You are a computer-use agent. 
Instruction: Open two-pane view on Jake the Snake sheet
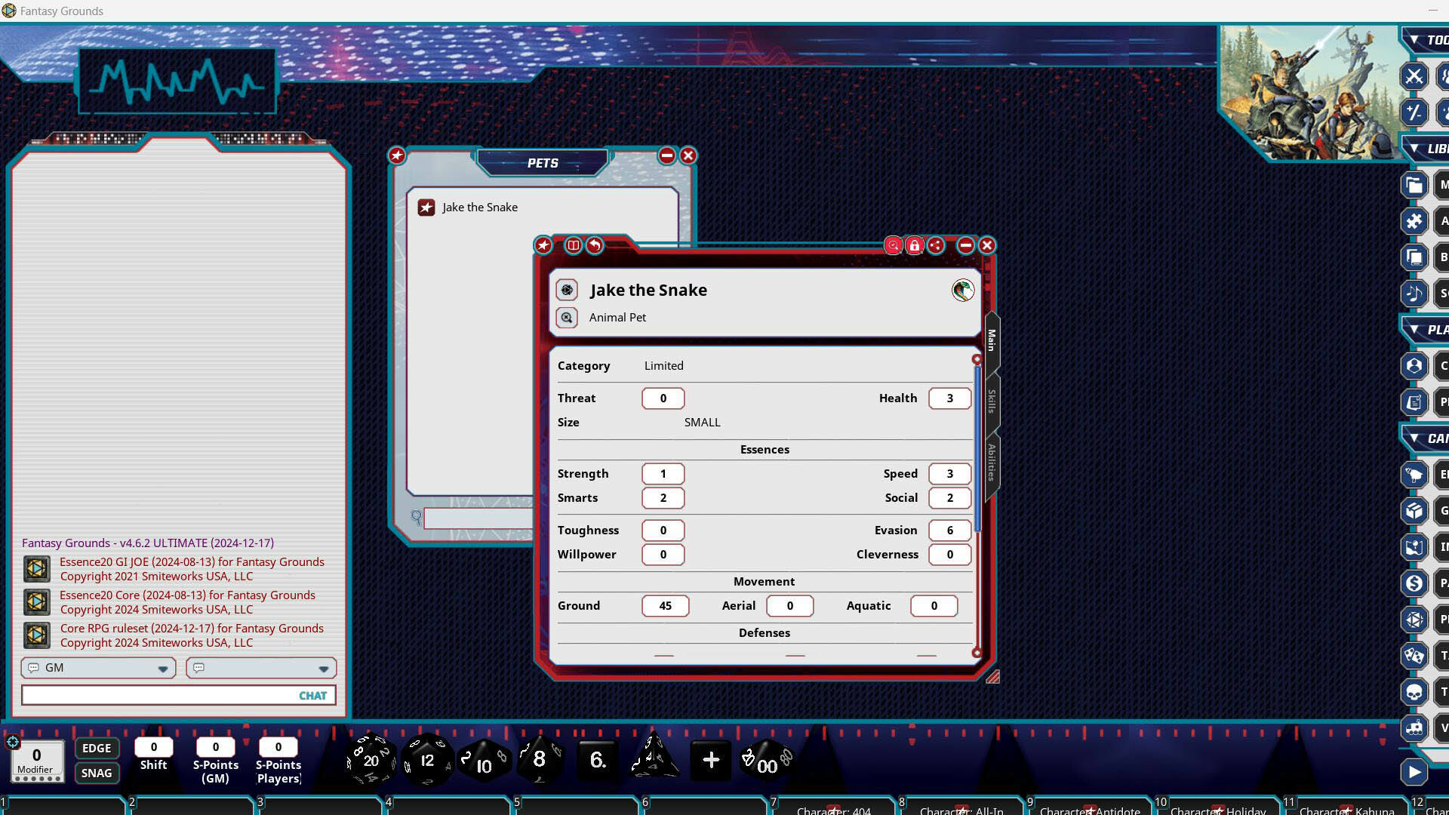(573, 245)
